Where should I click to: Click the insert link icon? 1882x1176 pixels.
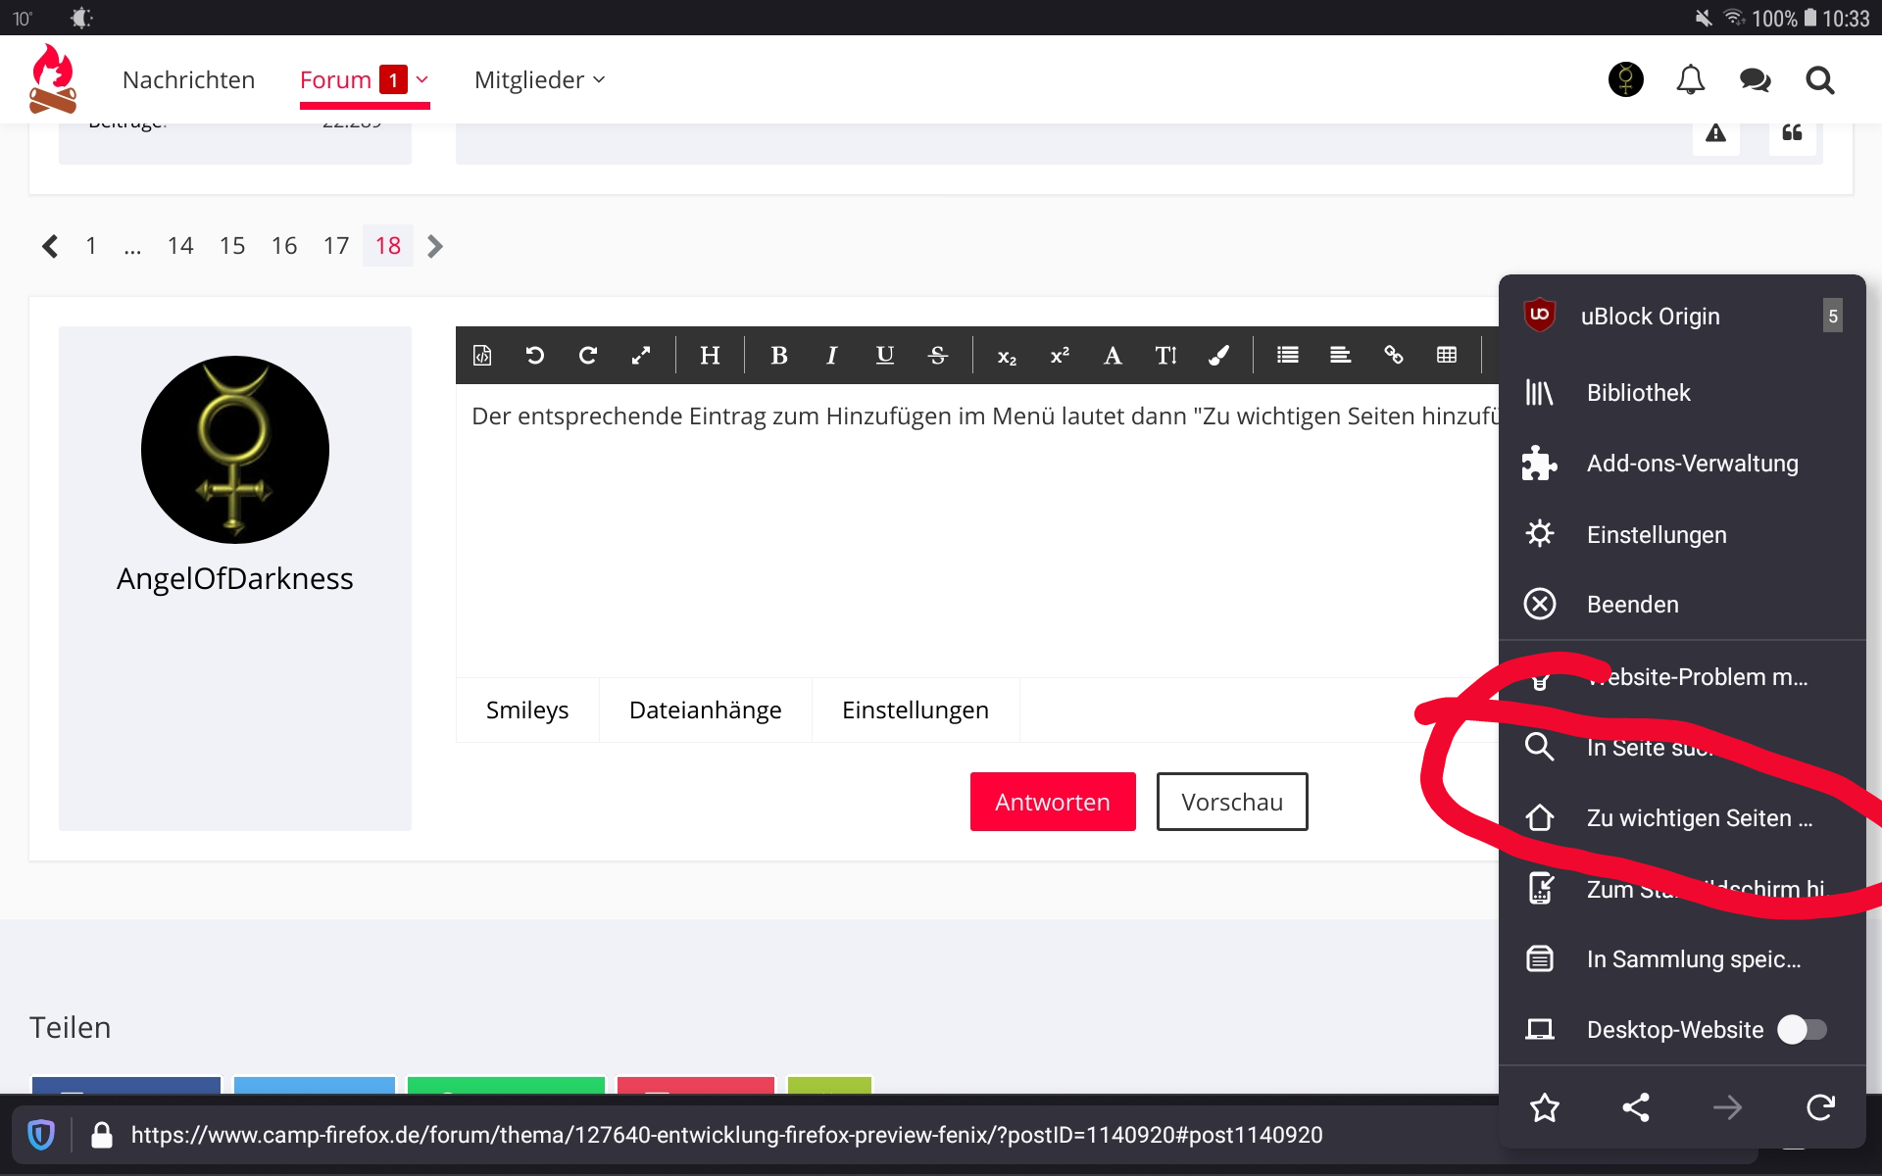click(1393, 356)
